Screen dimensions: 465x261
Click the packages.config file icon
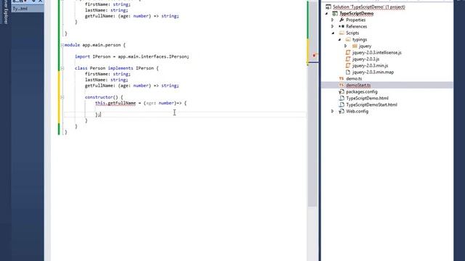(x=341, y=92)
